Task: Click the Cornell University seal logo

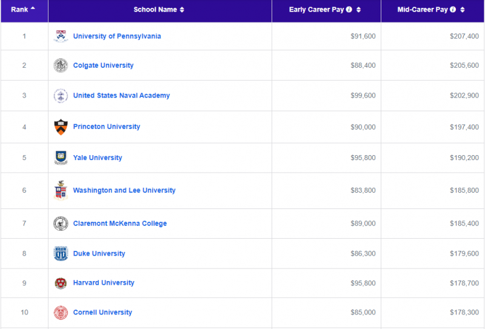Action: 61,313
